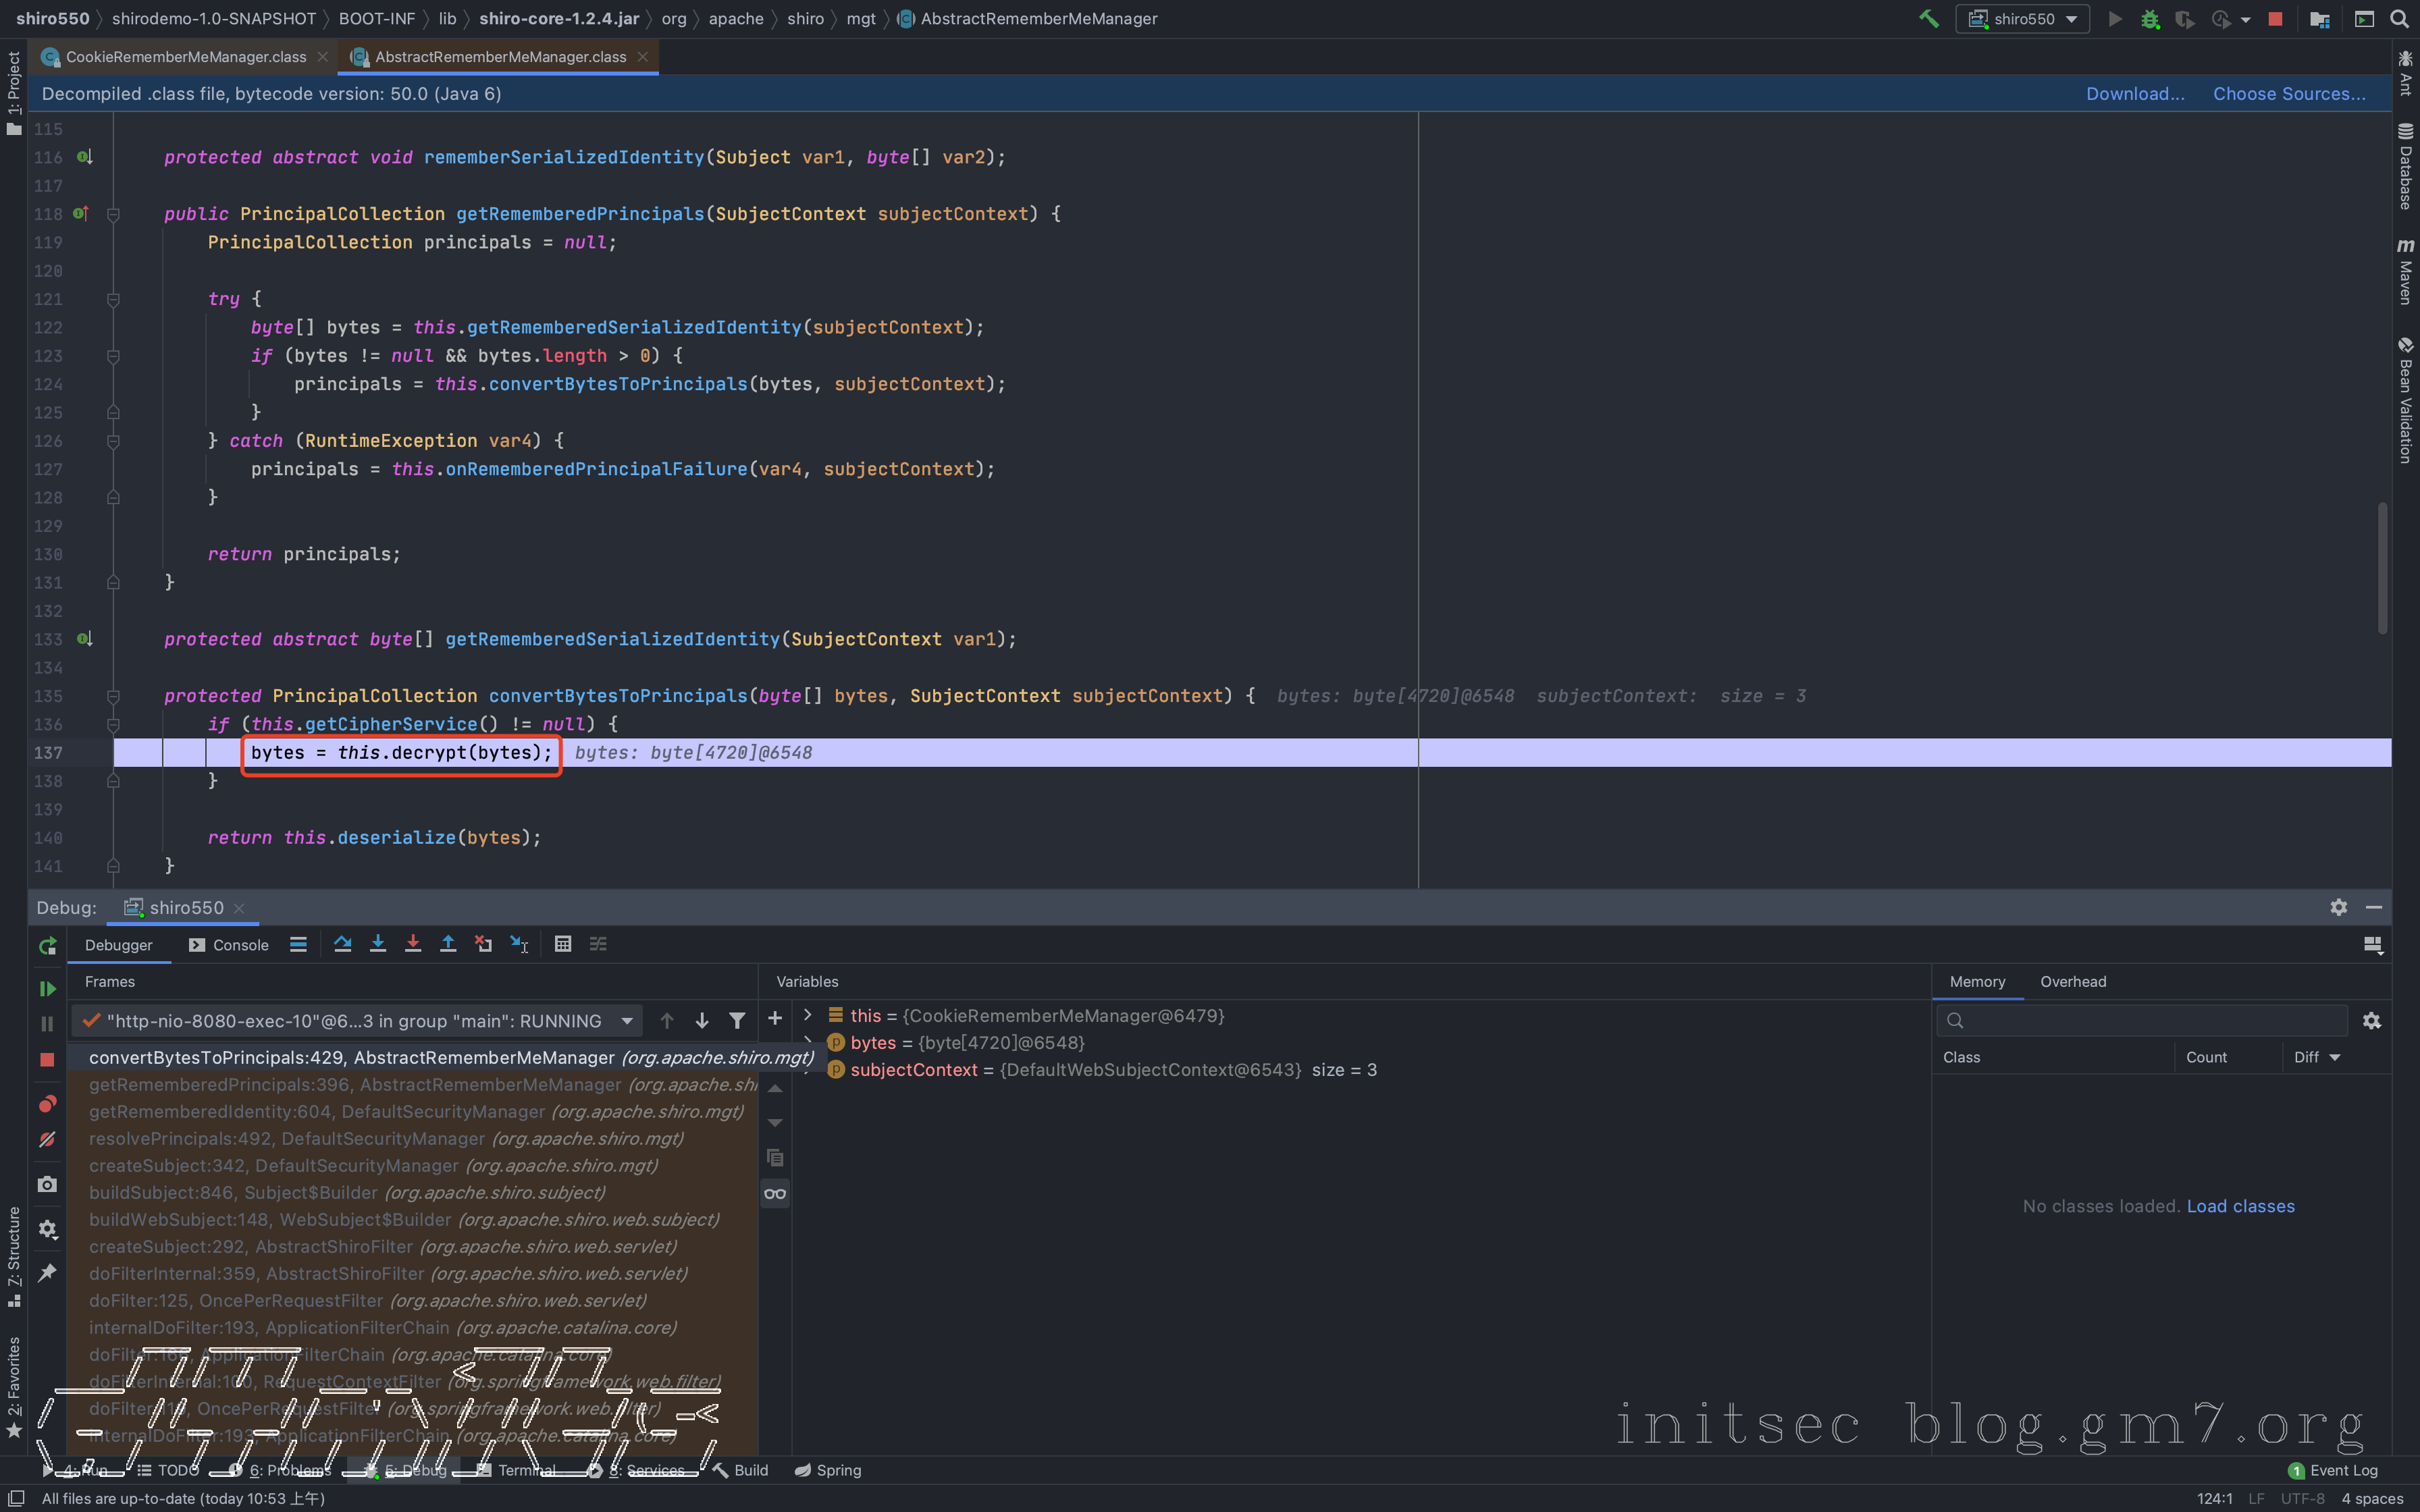Toggle the glasses watches-view icon

(x=775, y=1193)
